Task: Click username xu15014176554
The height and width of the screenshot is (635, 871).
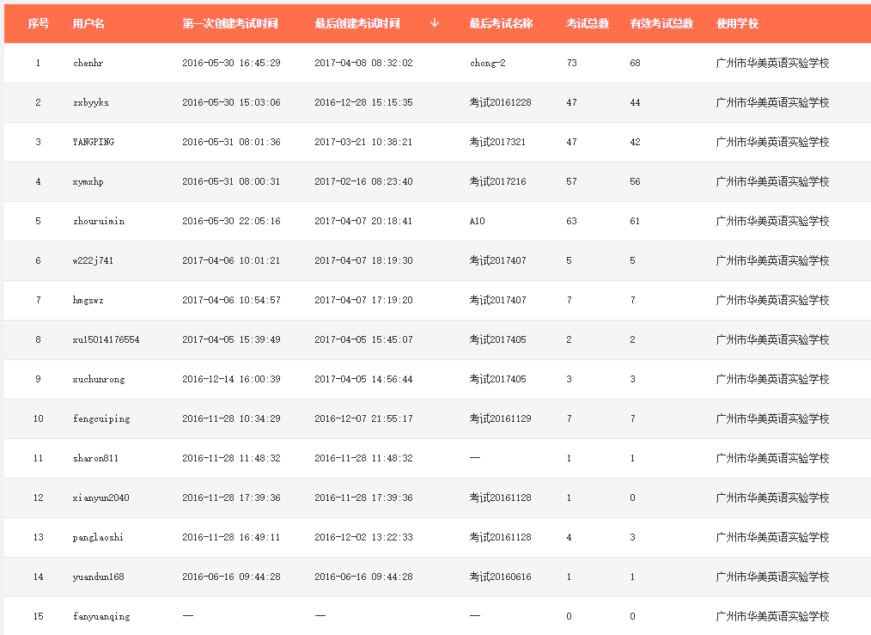Action: coord(107,339)
